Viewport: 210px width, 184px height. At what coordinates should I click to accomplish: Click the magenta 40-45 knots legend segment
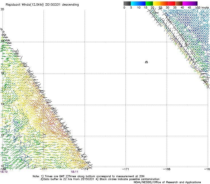tap(186, 3)
